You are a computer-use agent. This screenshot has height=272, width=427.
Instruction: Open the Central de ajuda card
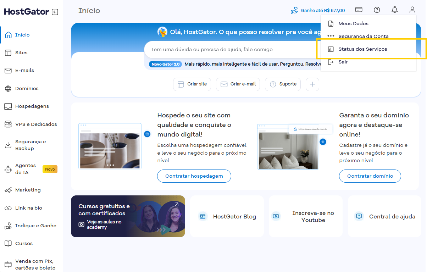[x=385, y=216]
